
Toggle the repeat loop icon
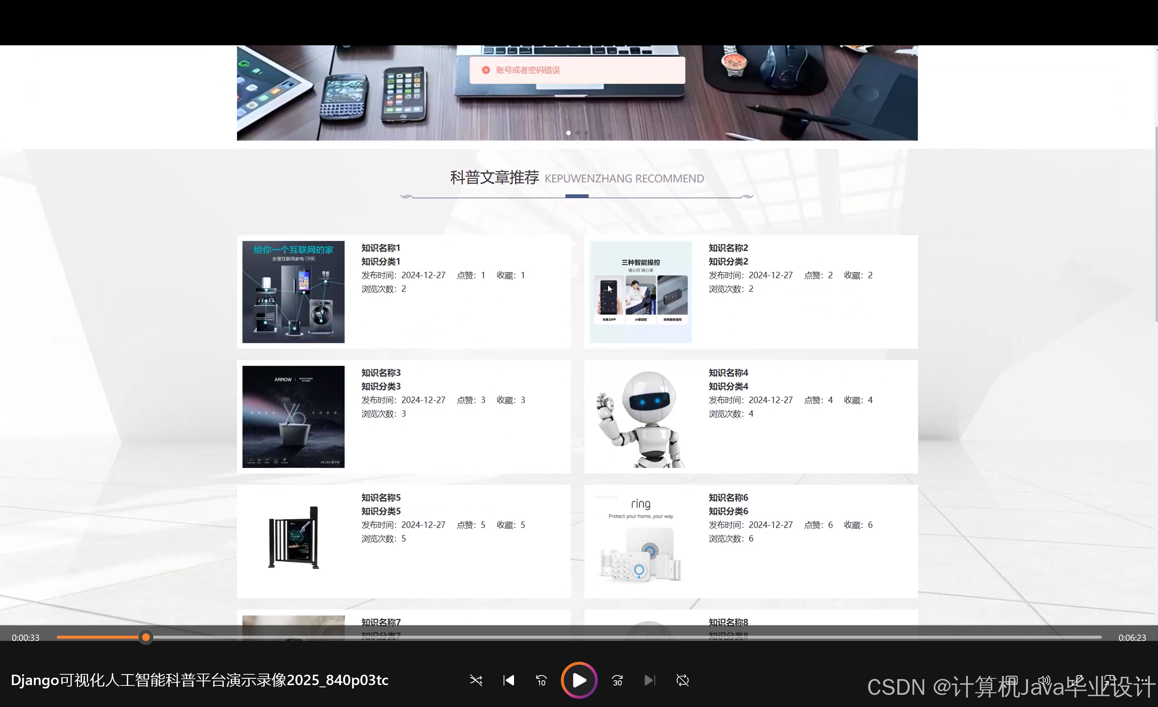coord(682,680)
